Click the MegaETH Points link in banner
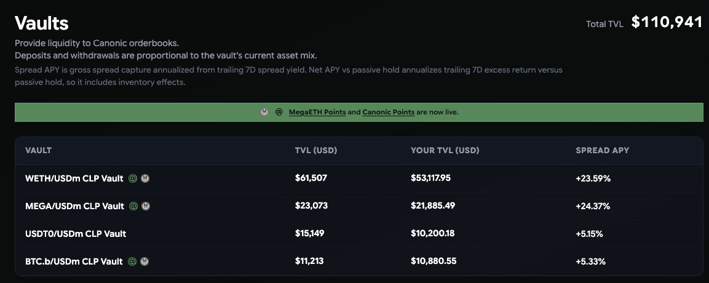The width and height of the screenshot is (709, 283). (x=317, y=112)
